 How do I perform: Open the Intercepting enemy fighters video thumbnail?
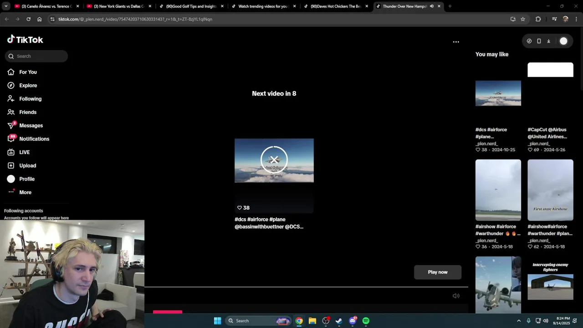tap(550, 284)
